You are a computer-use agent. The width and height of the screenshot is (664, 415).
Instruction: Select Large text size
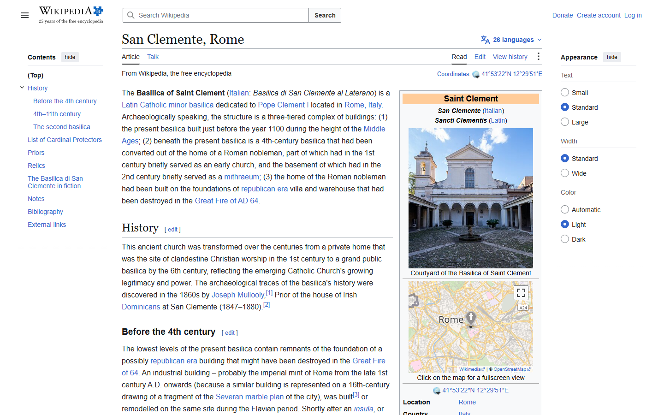click(565, 122)
